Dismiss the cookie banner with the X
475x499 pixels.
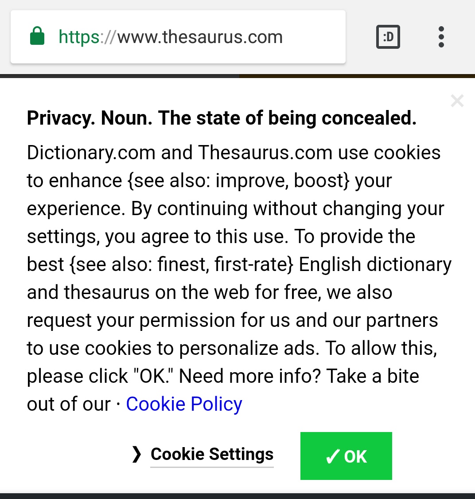(x=457, y=101)
